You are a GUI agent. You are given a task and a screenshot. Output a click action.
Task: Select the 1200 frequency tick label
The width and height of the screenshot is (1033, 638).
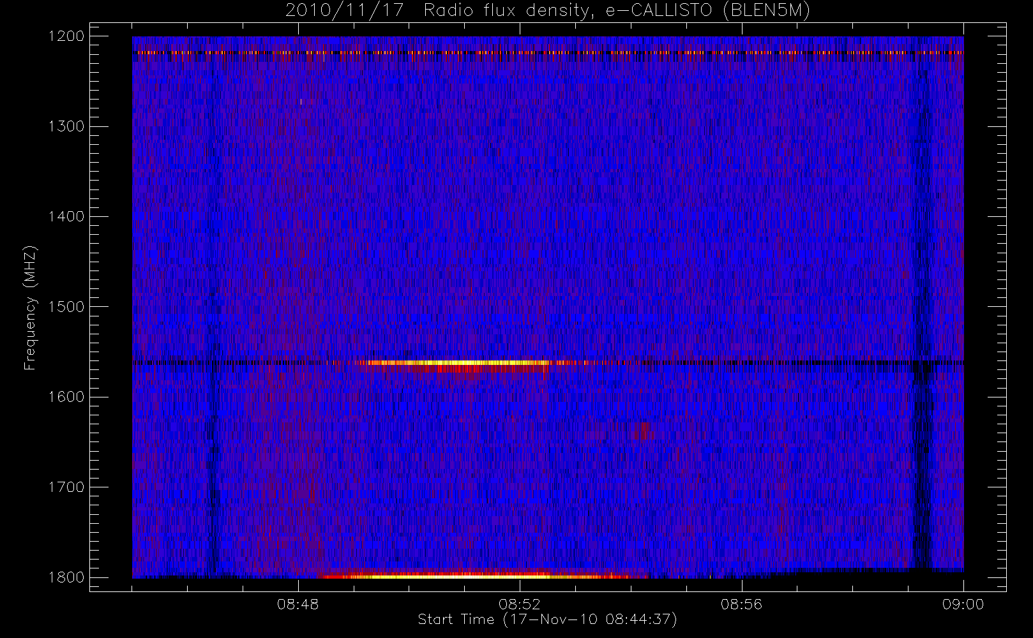[x=66, y=36]
